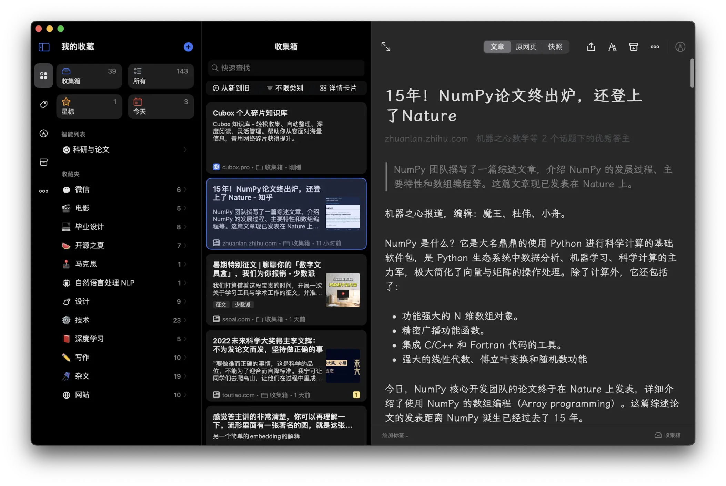Archive the current article

(x=634, y=47)
